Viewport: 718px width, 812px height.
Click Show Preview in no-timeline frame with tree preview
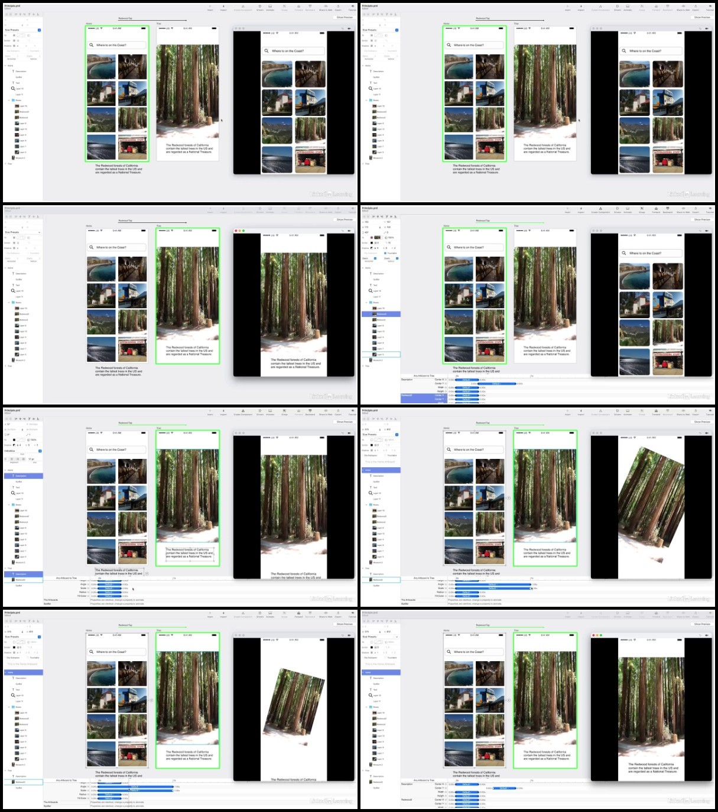pyautogui.click(x=344, y=219)
